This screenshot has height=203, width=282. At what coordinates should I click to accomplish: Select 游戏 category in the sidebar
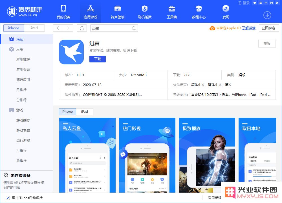click(x=27, y=110)
